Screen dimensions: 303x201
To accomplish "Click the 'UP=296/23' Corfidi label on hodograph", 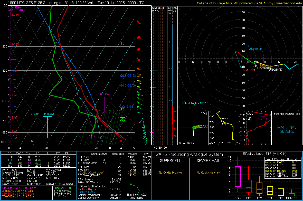I will (x=264, y=68).
